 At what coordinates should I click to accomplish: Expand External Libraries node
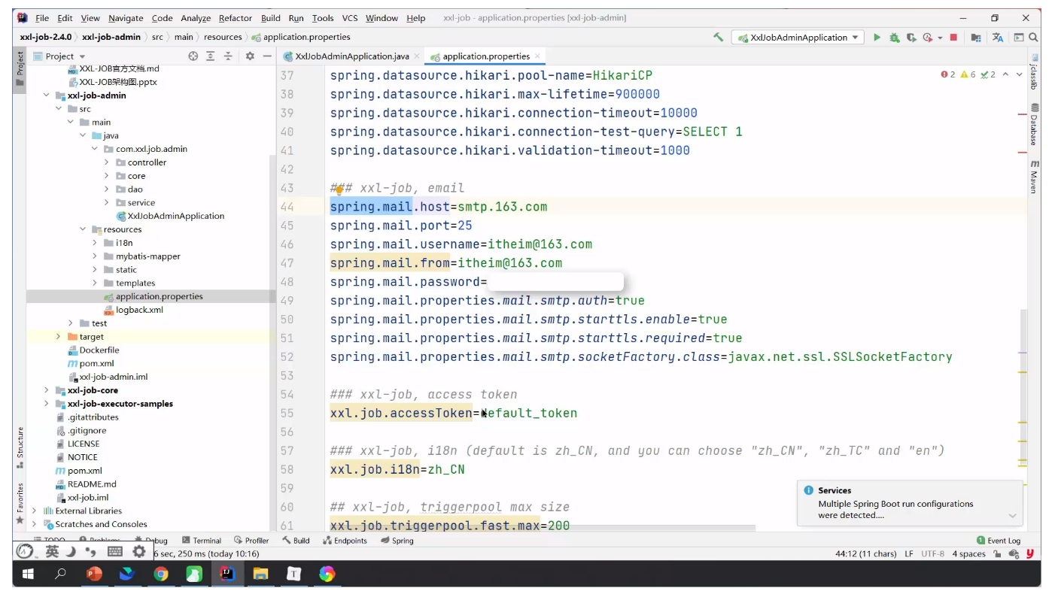[x=34, y=511]
